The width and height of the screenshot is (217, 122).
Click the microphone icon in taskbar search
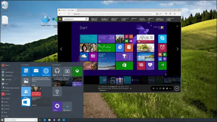pos(35,120)
